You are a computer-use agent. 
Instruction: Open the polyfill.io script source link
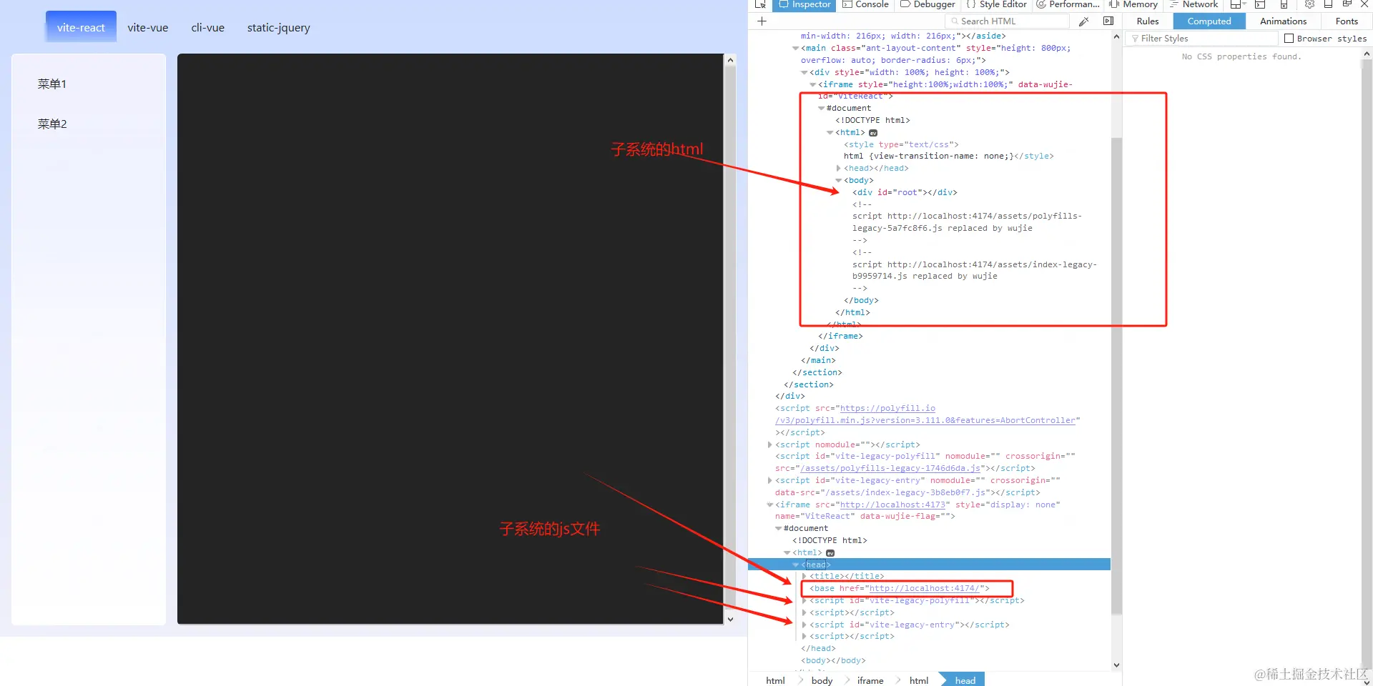(927, 415)
